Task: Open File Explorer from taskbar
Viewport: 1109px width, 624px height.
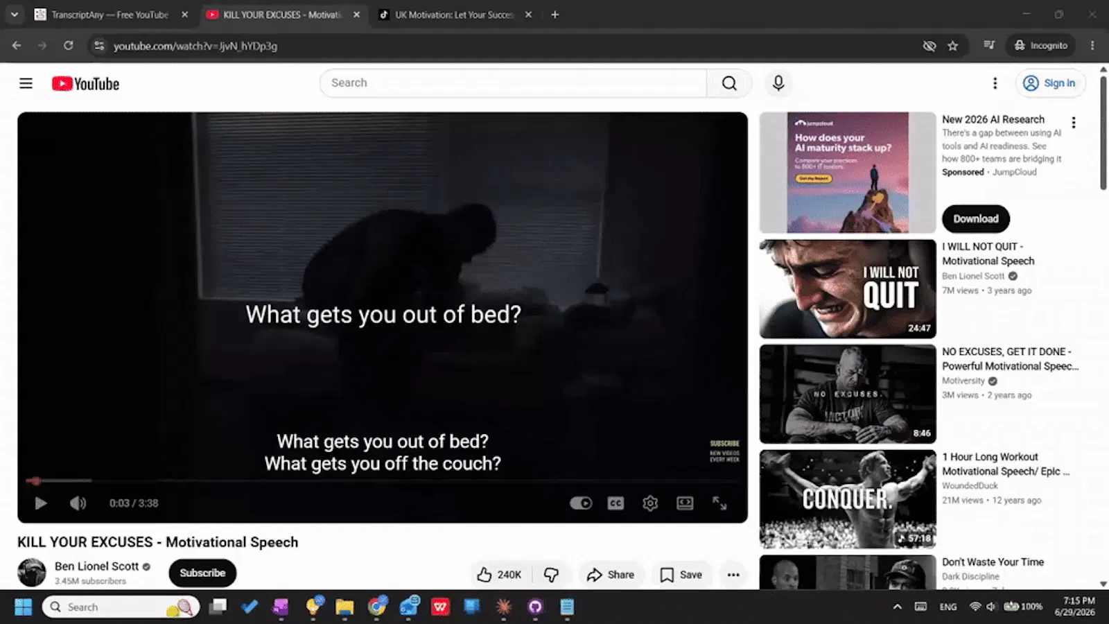Action: tap(344, 607)
